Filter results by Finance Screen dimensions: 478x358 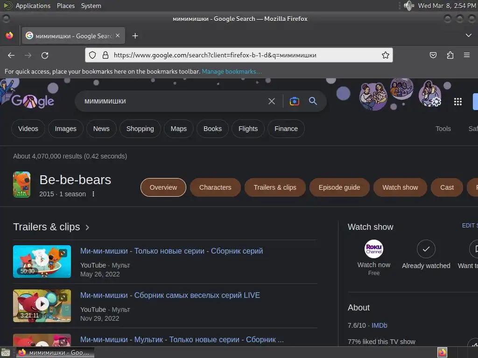(286, 129)
